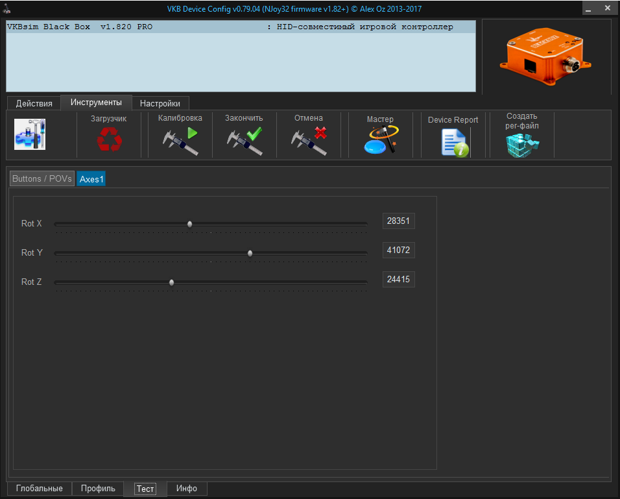
Task: Open the Профиль bottom tab
Action: click(x=98, y=489)
